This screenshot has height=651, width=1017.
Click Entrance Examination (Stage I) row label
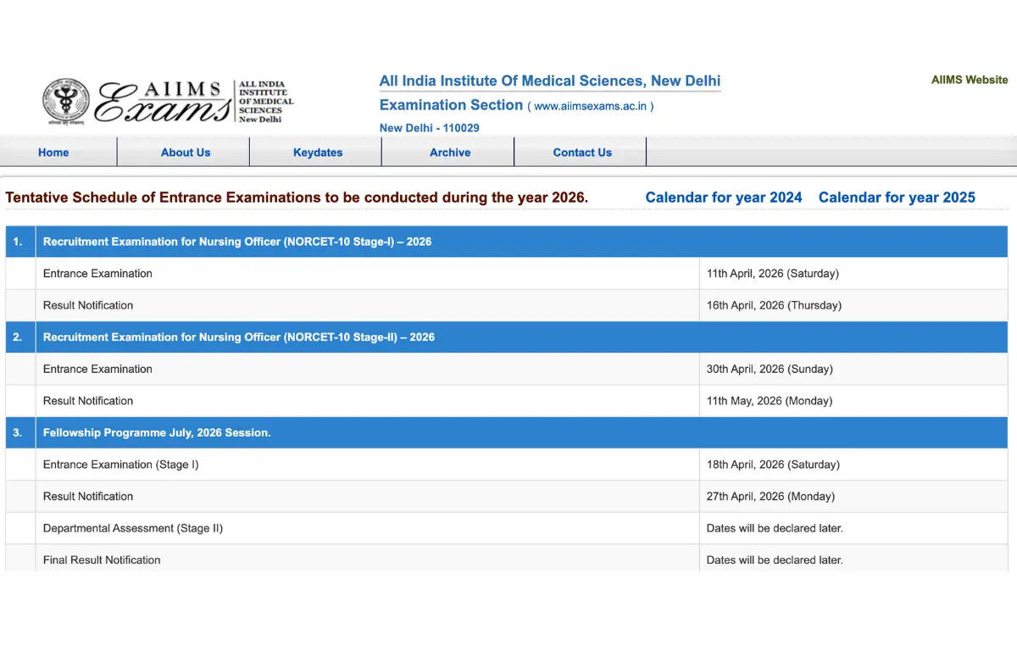121,465
